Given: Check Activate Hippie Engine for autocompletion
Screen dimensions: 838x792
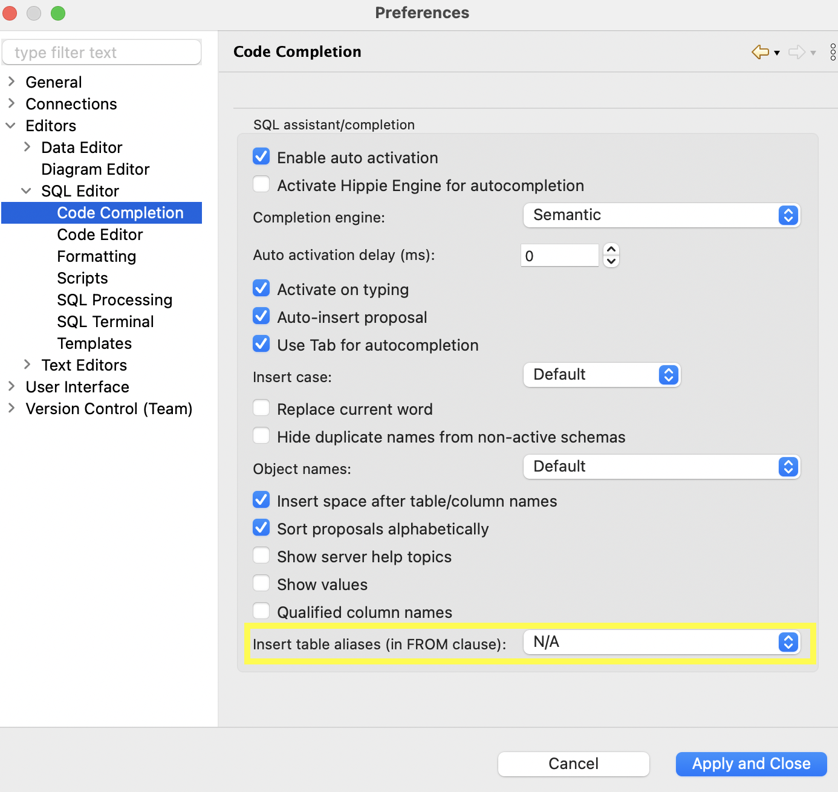Looking at the screenshot, I should point(261,184).
